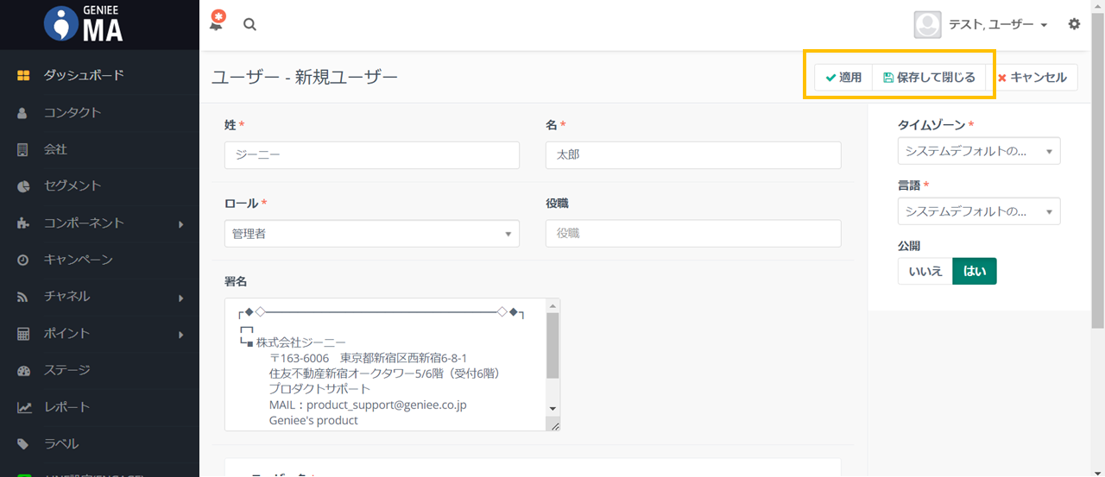
Task: Open the レポート menu item
Action: (x=66, y=407)
